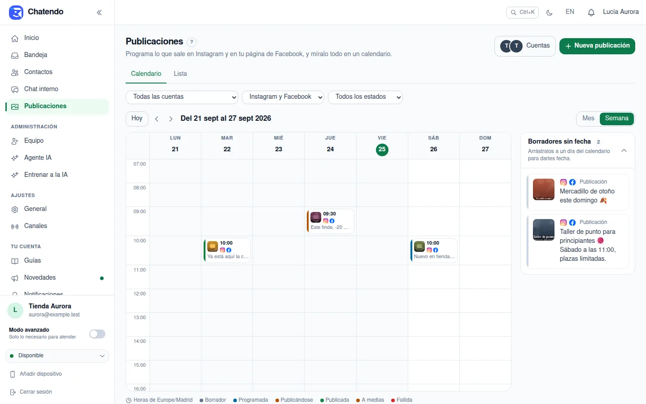Image resolution: width=646 pixels, height=404 pixels.
Task: Select Taller de punto draft thumbnail
Action: pos(544,230)
